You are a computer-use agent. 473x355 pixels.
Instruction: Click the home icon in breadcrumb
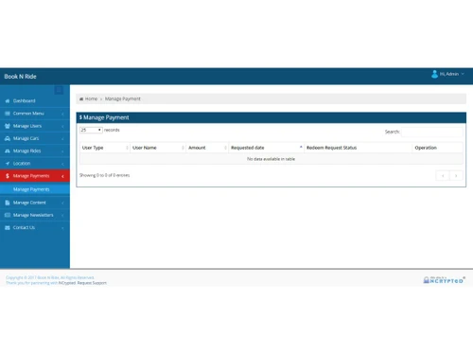point(81,98)
